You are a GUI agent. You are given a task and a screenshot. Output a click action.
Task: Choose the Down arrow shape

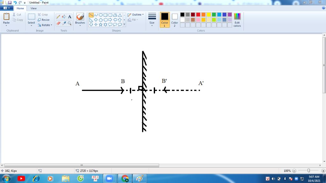click(x=91, y=25)
